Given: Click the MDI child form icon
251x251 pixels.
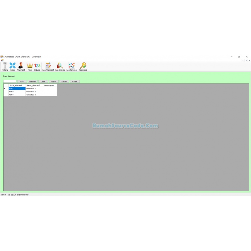Looking at the screenshot, I should point(2,60).
